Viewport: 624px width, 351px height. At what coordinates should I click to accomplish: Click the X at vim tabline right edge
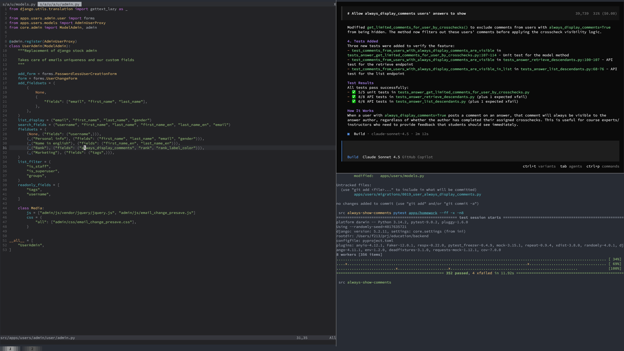334,4
